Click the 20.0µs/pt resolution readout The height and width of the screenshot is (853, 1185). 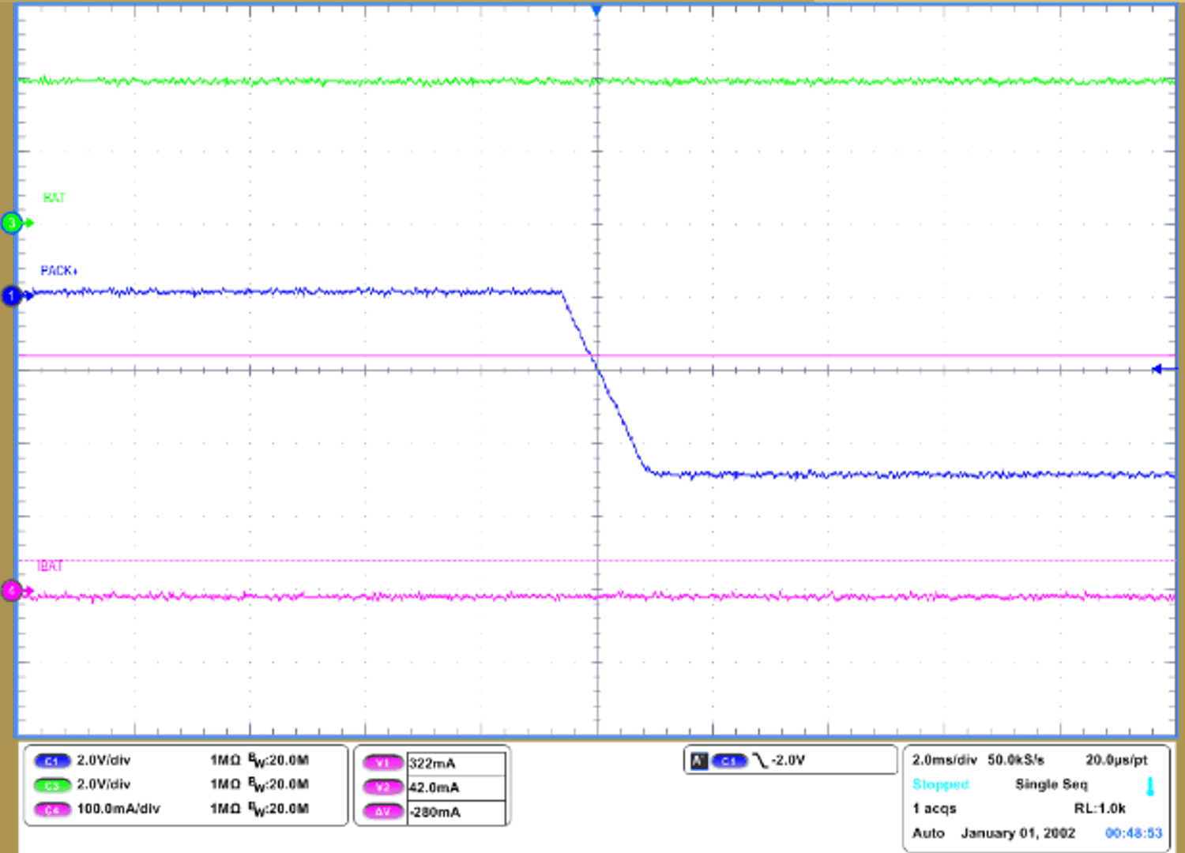point(1116,760)
